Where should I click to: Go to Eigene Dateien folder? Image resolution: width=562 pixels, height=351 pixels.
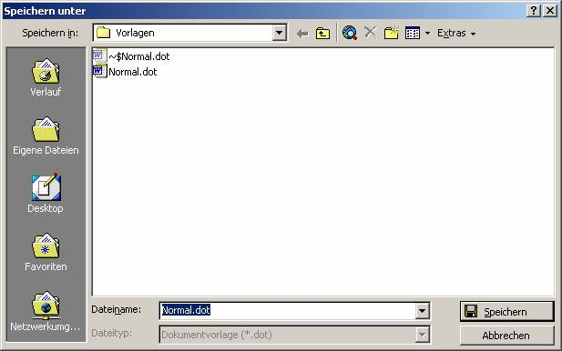(46, 136)
